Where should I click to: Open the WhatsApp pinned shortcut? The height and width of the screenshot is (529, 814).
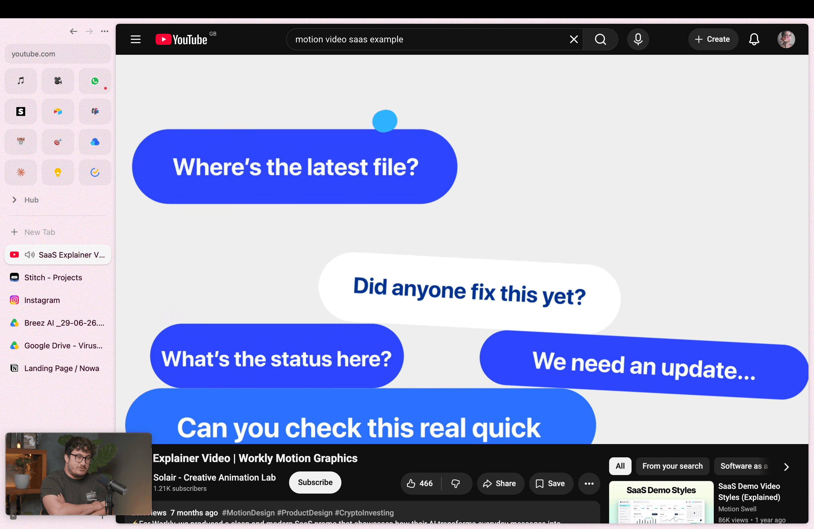point(95,81)
